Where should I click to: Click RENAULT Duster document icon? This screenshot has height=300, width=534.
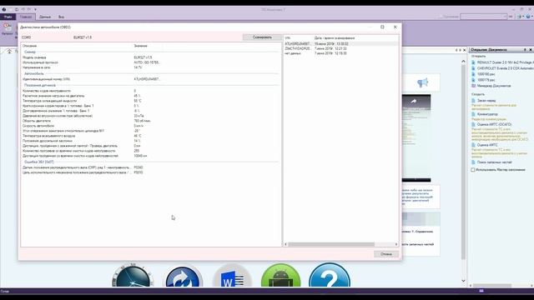(x=473, y=62)
